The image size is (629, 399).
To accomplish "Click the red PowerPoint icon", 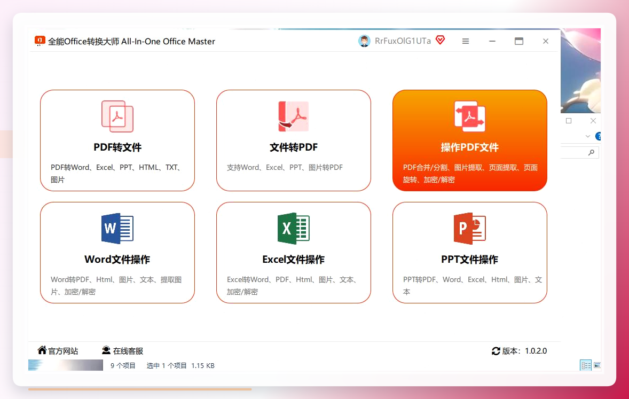I will 470,229.
